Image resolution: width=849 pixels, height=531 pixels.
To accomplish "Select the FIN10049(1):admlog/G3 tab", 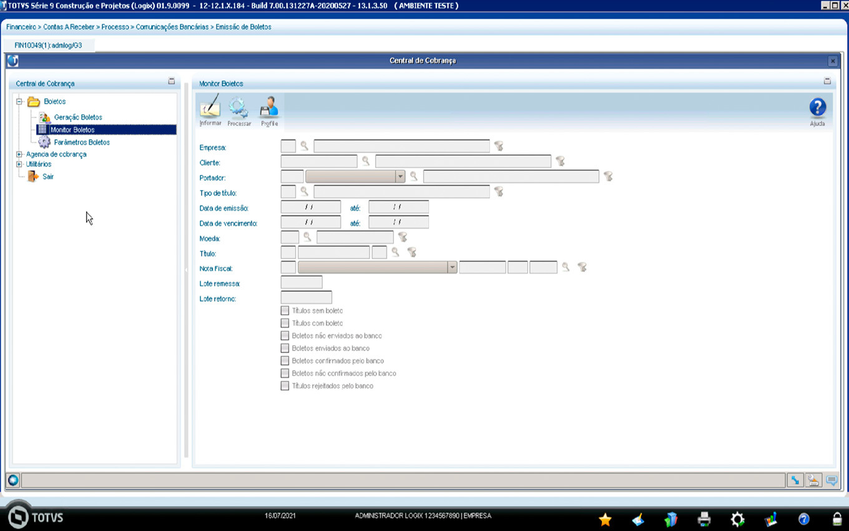I will 48,46.
